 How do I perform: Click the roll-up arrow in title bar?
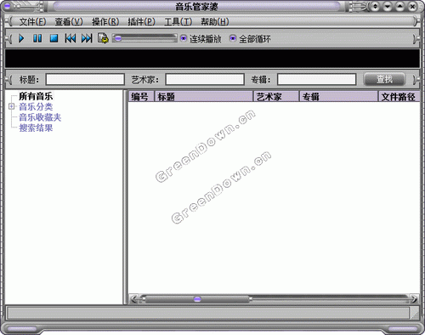pos(400,6)
